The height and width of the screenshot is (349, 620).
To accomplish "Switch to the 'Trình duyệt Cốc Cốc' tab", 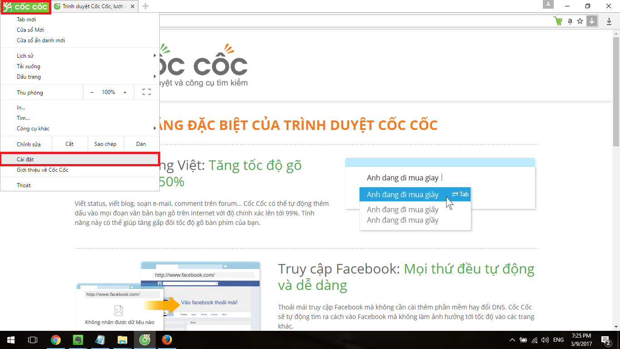I will [x=91, y=6].
